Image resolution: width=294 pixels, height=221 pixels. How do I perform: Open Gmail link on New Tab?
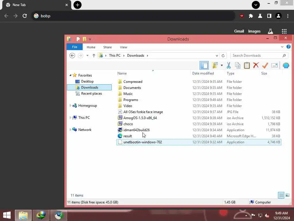(x=239, y=31)
